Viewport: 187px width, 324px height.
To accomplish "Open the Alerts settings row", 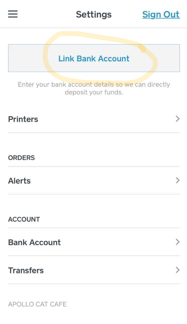I will (x=94, y=181).
